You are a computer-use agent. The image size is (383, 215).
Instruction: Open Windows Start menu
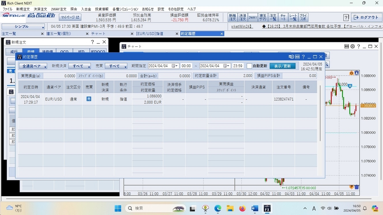click(x=118, y=209)
